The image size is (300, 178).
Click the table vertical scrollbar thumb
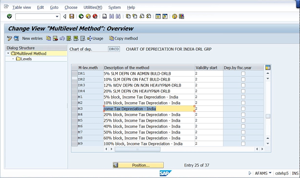(x=268, y=116)
